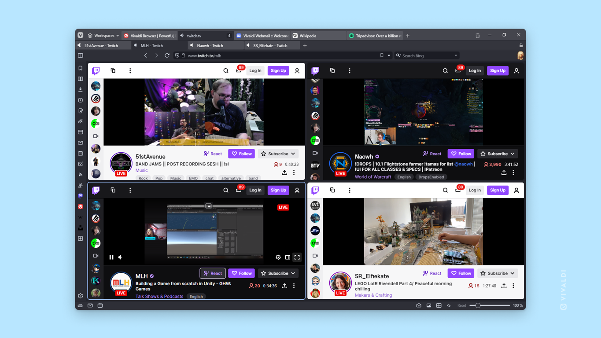Open the Translate panel
The image size is (601, 338).
tap(81, 121)
